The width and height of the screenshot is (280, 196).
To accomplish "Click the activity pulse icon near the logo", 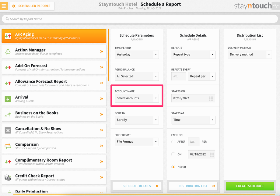I will point(276,6).
